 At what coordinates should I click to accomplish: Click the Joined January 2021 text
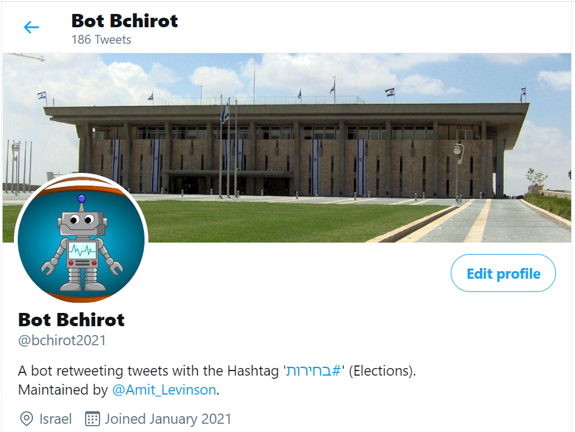(169, 419)
